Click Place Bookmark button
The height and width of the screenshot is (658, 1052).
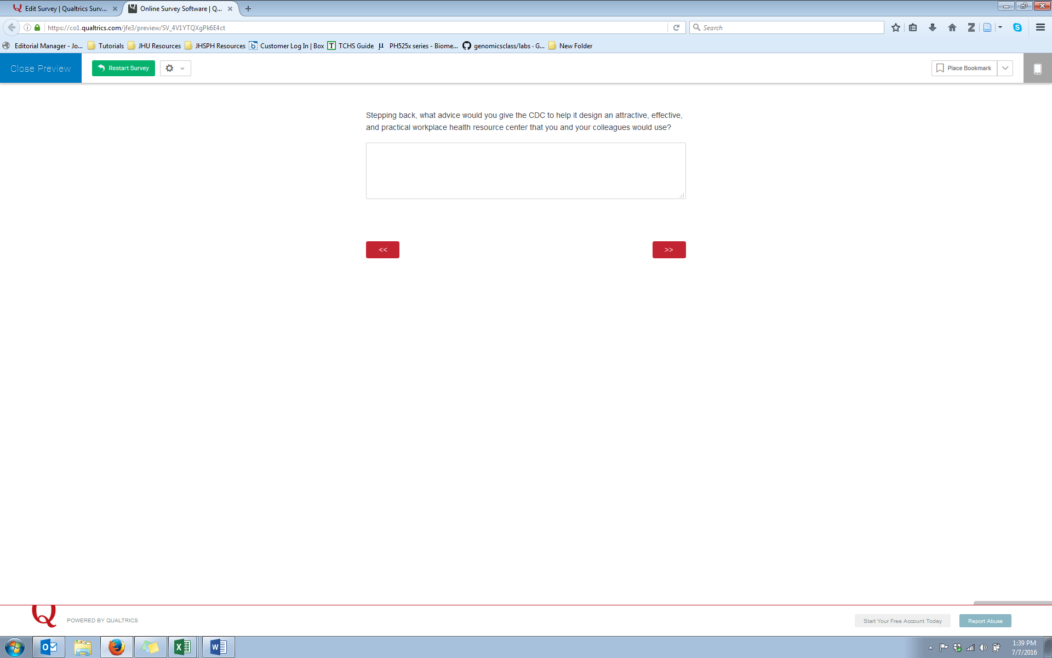[x=964, y=68]
